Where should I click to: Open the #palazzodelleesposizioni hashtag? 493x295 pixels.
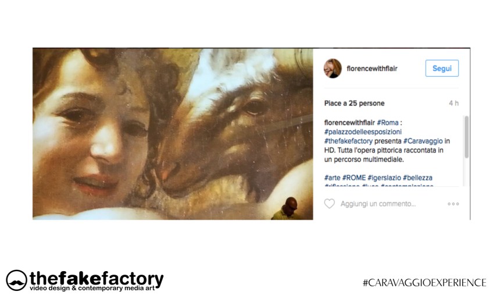[363, 131]
